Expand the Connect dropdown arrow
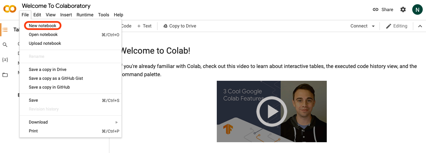Screen dimensions: 426x153 point(373,26)
